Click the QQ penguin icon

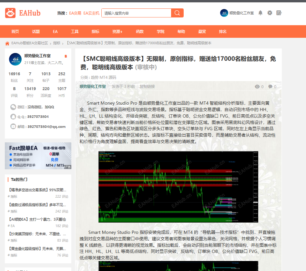[13, 117]
